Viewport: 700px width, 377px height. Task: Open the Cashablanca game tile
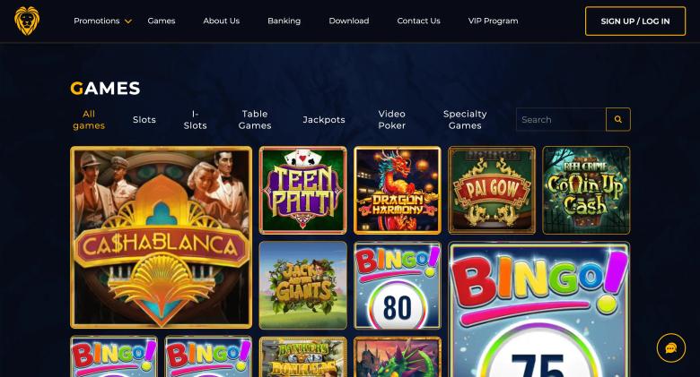coord(162,237)
